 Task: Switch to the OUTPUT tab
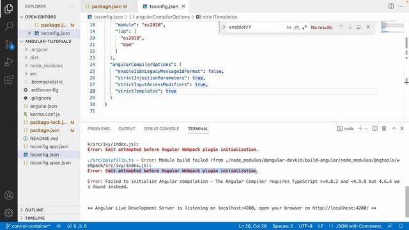coord(127,129)
